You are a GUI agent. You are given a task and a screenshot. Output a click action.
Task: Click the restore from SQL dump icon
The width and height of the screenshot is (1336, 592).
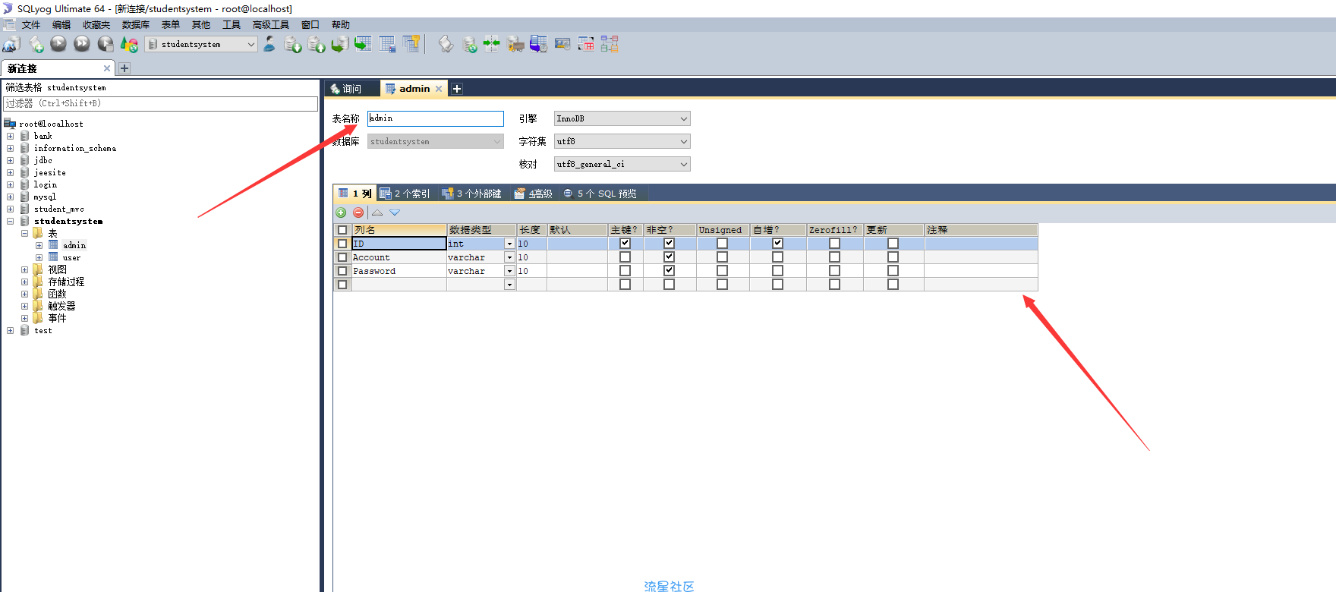(339, 44)
